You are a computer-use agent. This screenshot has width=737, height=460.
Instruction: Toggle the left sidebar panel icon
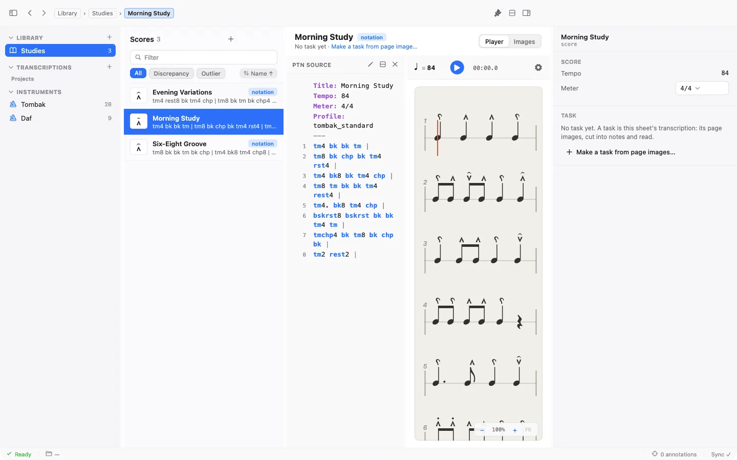click(x=13, y=13)
